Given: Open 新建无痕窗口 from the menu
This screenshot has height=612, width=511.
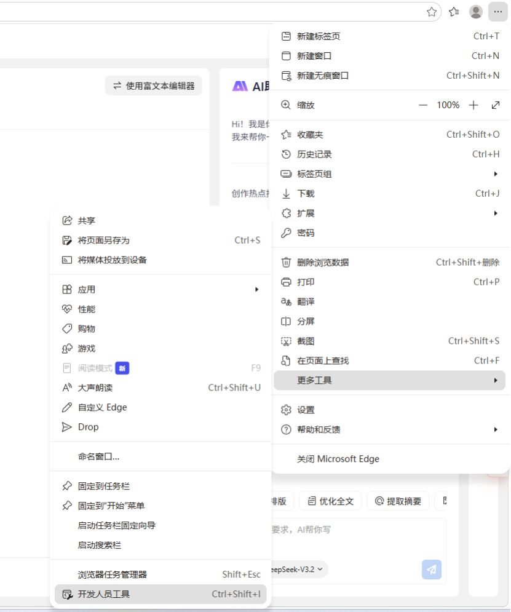Looking at the screenshot, I should pyautogui.click(x=390, y=75).
